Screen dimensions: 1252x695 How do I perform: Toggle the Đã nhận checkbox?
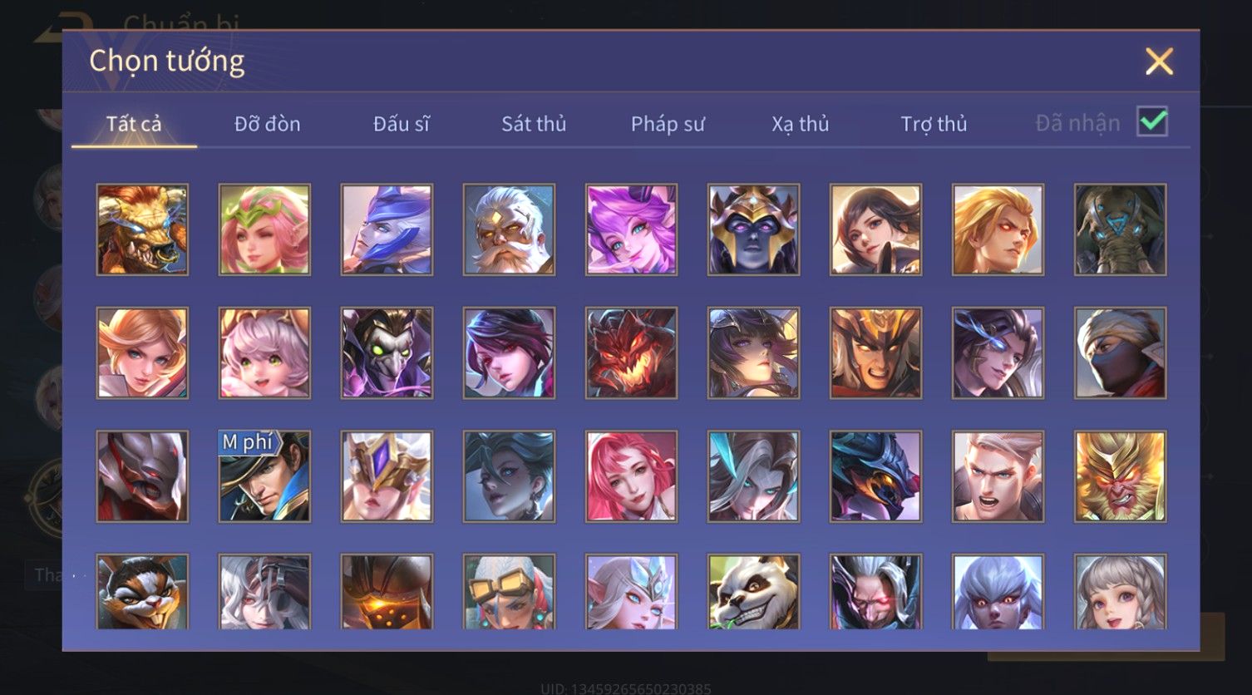point(1152,122)
